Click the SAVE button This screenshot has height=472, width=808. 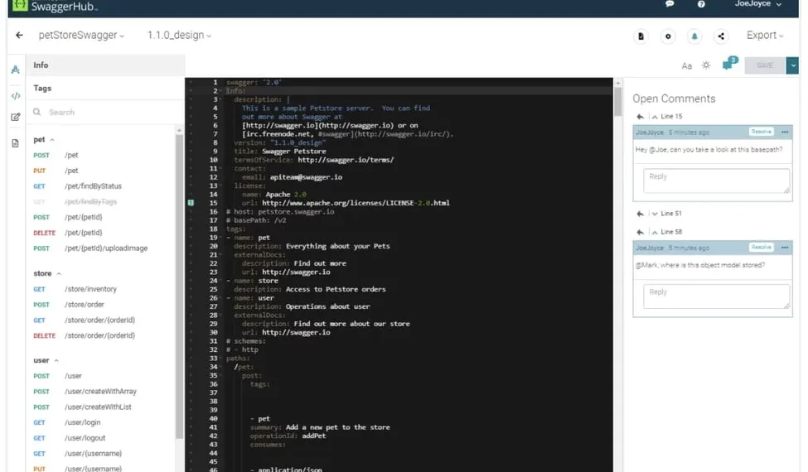765,65
